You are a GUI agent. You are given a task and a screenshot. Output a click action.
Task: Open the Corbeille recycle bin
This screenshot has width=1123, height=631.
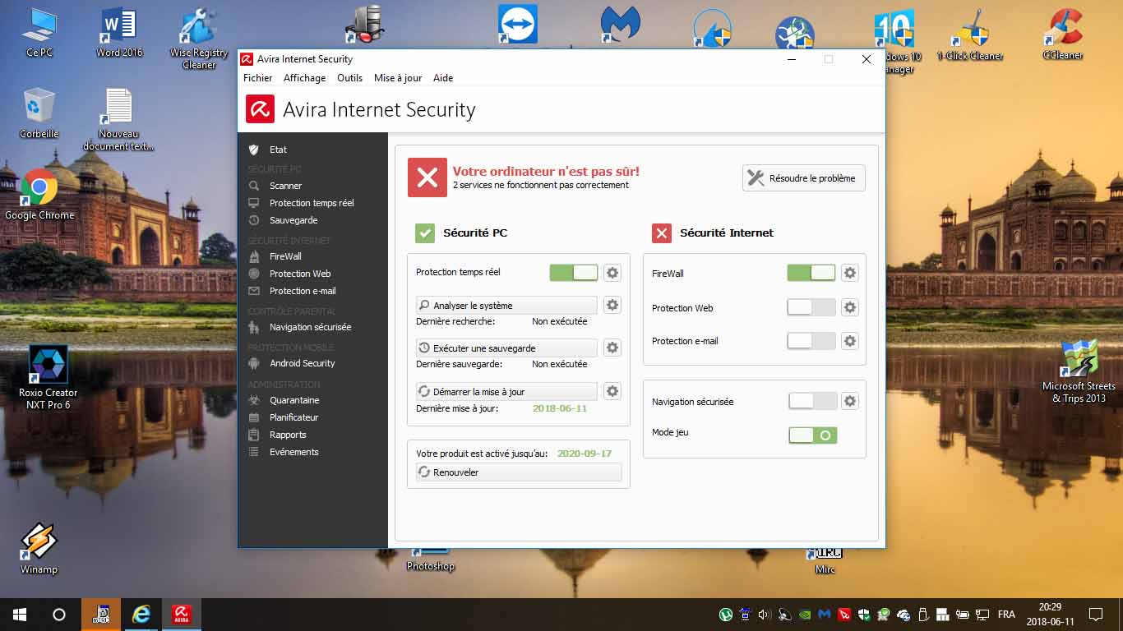[39, 113]
